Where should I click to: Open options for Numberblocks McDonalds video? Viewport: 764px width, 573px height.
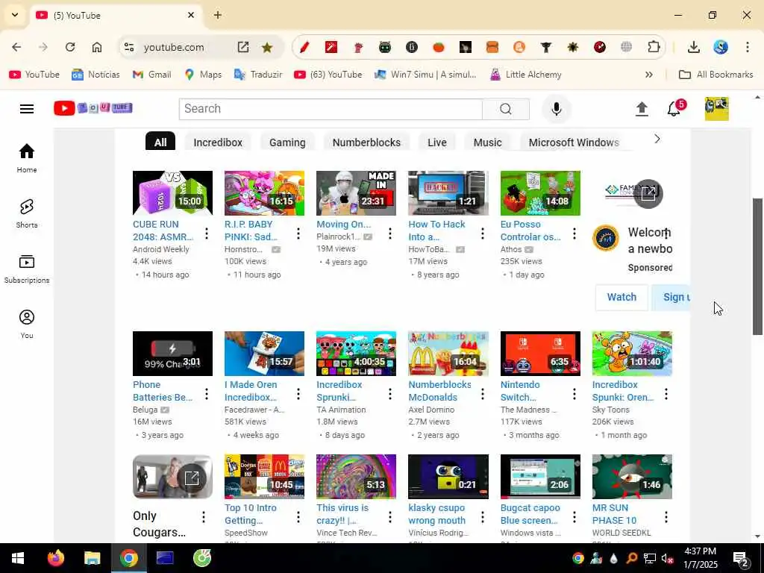[x=483, y=394]
